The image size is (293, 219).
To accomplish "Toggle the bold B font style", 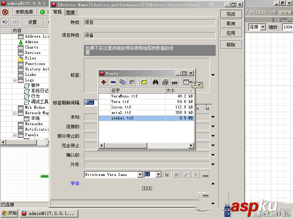I will (x=177, y=175).
